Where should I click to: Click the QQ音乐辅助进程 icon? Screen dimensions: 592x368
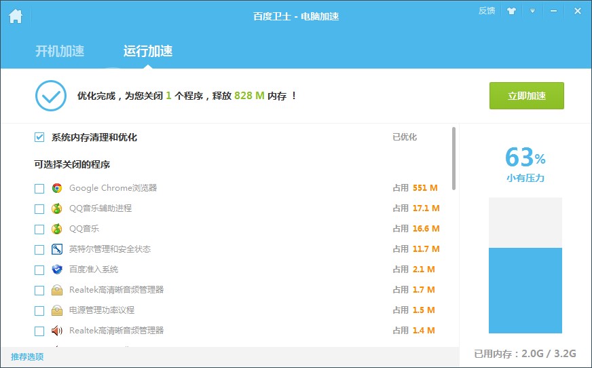click(x=57, y=208)
